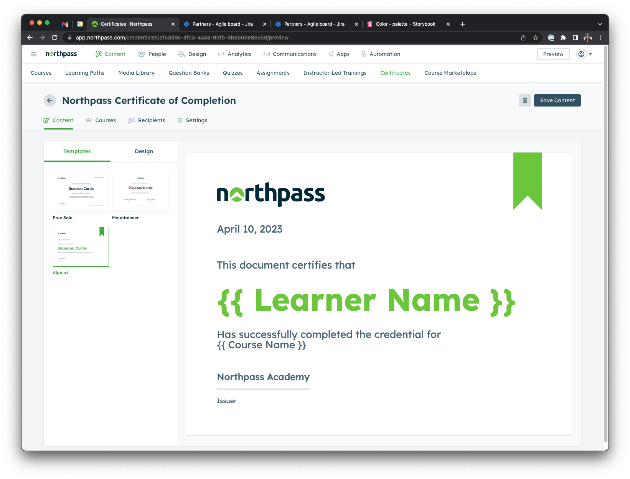Expand the browser tab list chevron
This screenshot has width=630, height=479.
pos(600,24)
